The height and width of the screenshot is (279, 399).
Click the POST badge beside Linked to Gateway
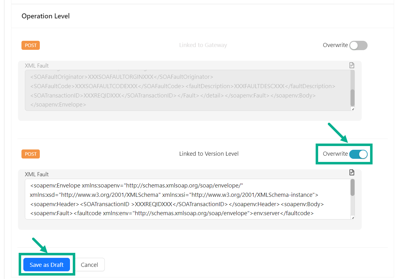coord(31,45)
